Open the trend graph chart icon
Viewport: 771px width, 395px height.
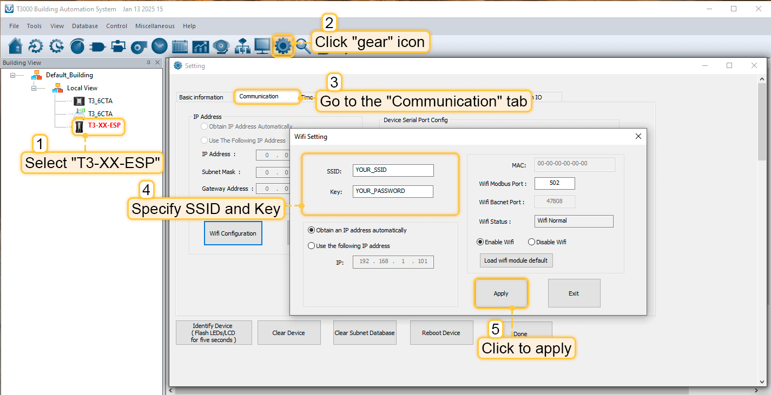[200, 46]
